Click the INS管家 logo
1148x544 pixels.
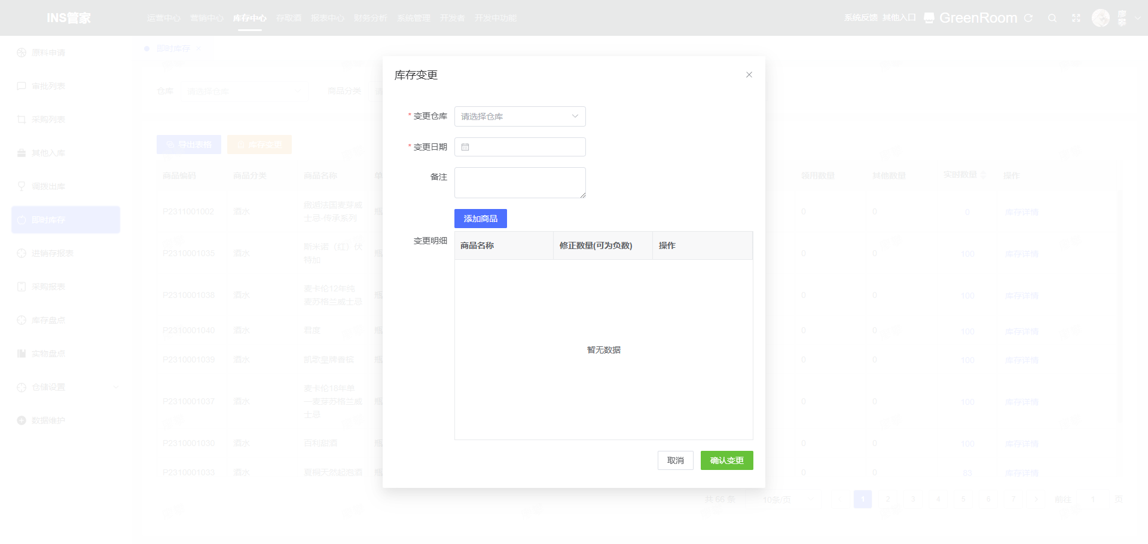[69, 18]
